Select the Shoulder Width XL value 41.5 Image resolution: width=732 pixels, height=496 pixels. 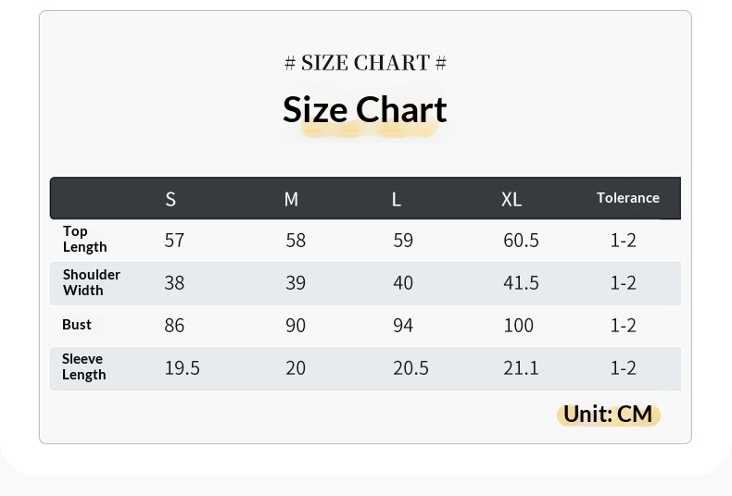click(521, 283)
